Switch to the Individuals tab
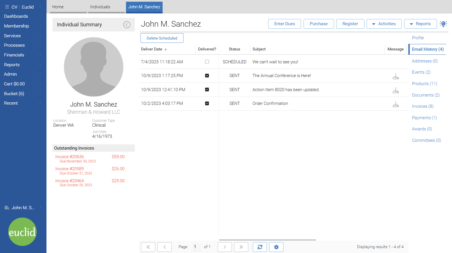Viewport: 452px width, 253px height. pos(106,7)
